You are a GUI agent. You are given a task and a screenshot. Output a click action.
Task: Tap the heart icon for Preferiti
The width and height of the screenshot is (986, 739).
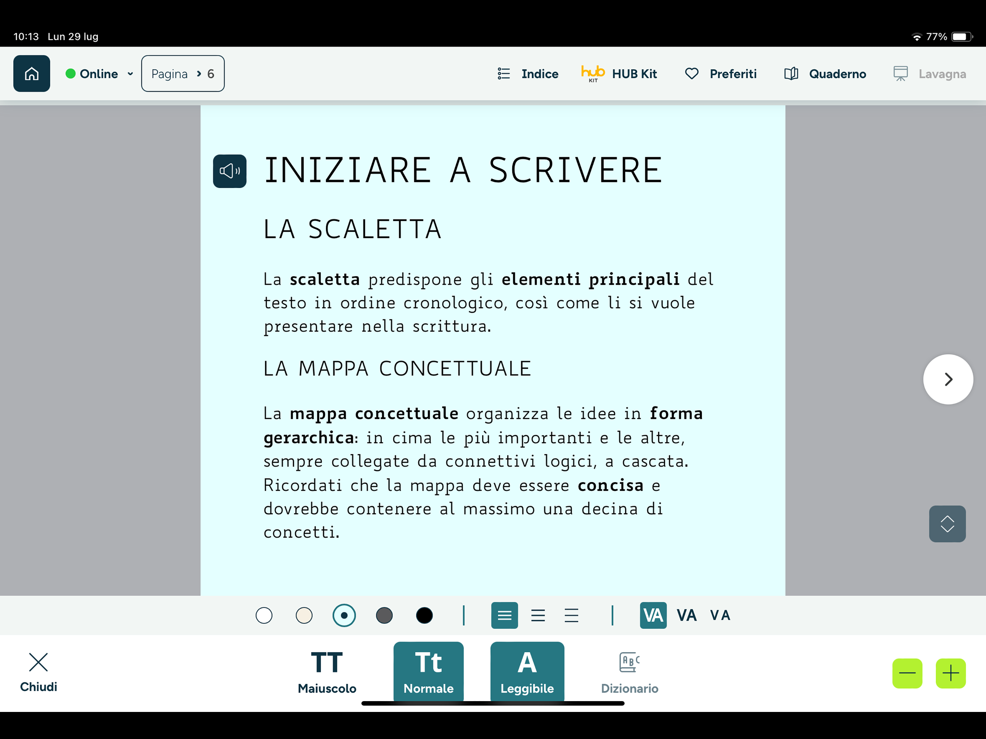[692, 74]
